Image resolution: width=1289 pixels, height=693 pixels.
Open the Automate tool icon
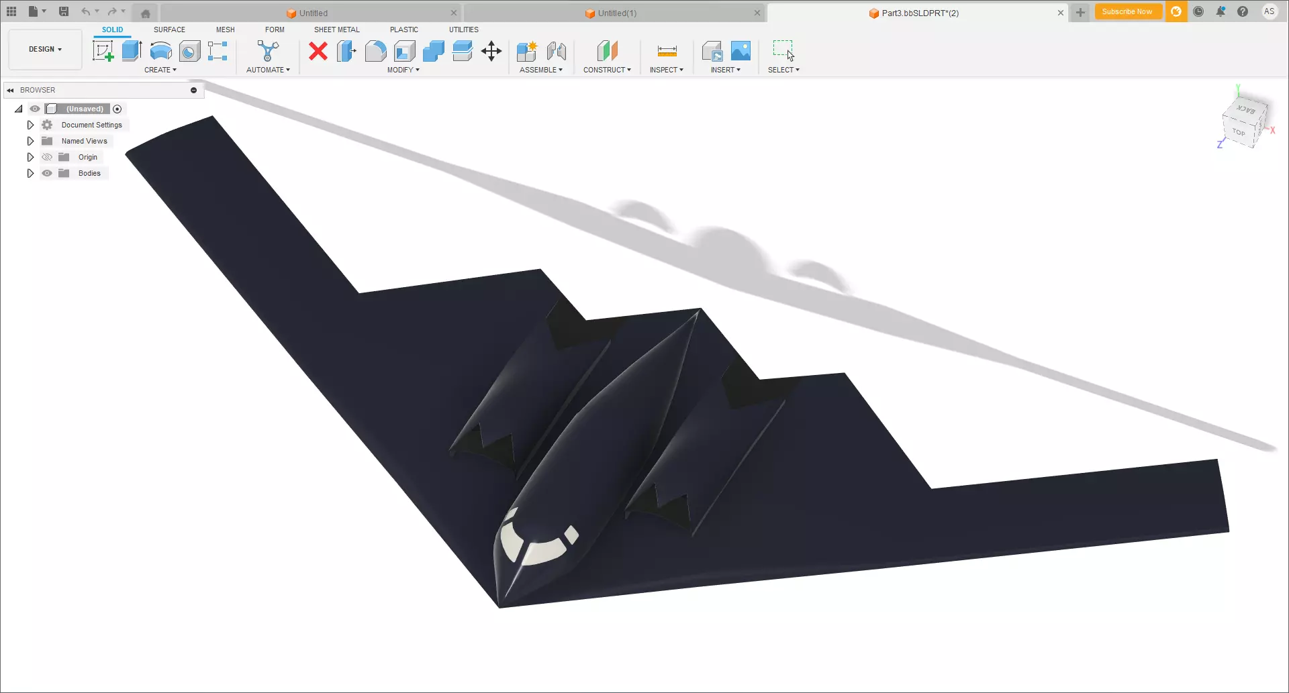click(x=268, y=51)
